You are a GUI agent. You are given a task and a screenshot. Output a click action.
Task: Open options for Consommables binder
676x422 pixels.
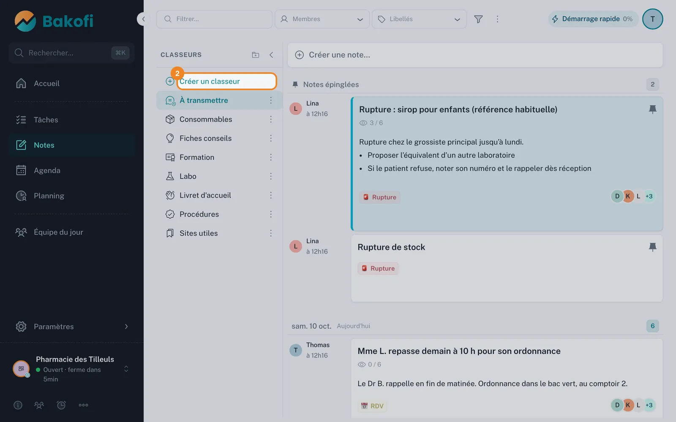[x=271, y=119]
